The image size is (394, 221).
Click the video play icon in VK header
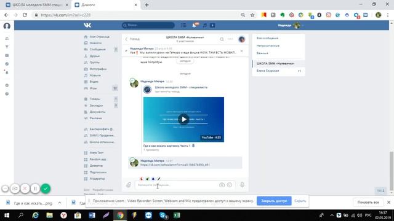click(x=212, y=25)
